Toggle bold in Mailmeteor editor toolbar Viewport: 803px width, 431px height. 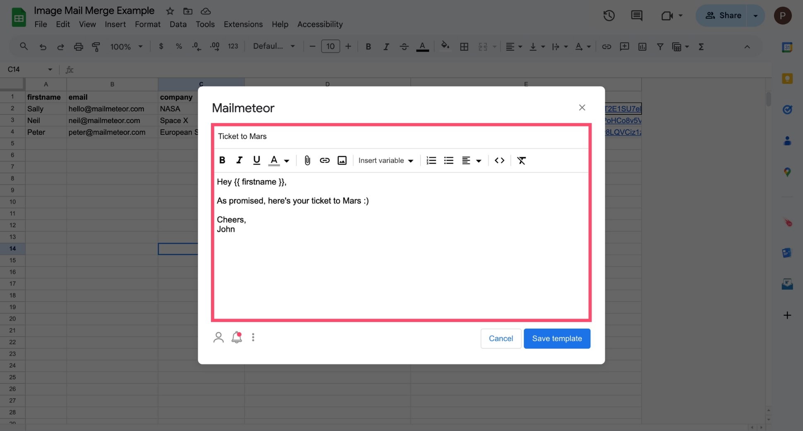(222, 160)
